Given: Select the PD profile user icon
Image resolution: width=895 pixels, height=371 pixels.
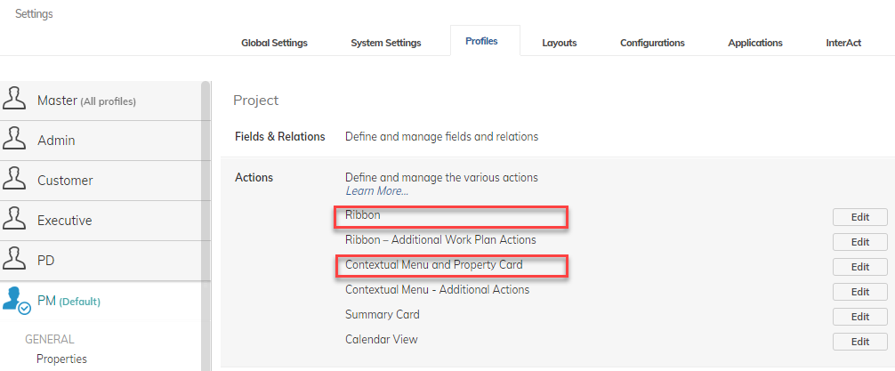Looking at the screenshot, I should (x=13, y=260).
